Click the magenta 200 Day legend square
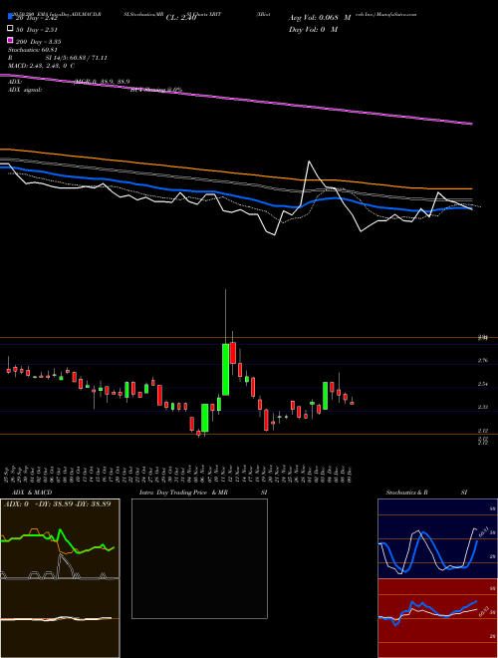498x658 pixels. (x=11, y=41)
